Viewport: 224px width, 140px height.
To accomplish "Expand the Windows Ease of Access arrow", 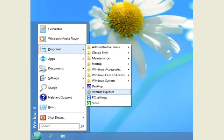I will (128, 75).
